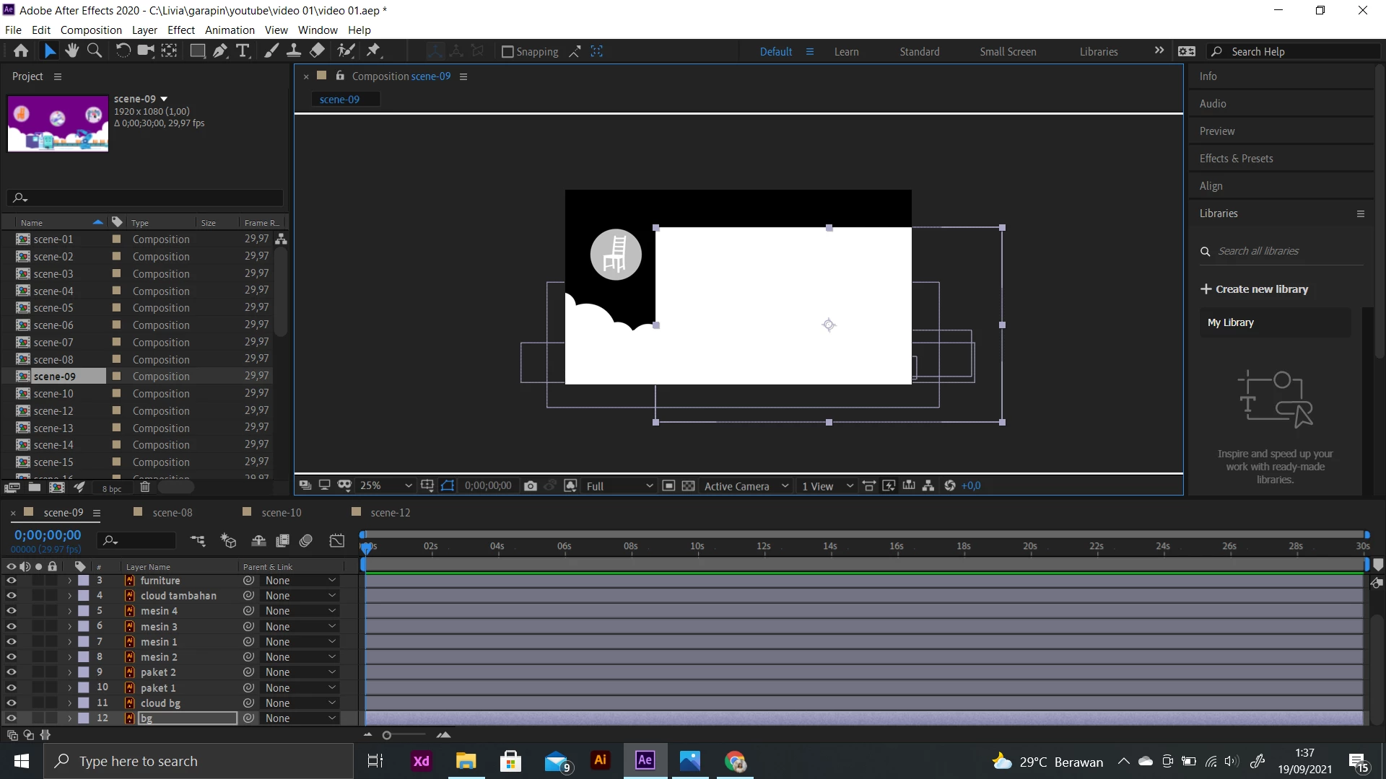This screenshot has height=779, width=1386.
Task: Click the timeline zoom slider
Action: (x=388, y=735)
